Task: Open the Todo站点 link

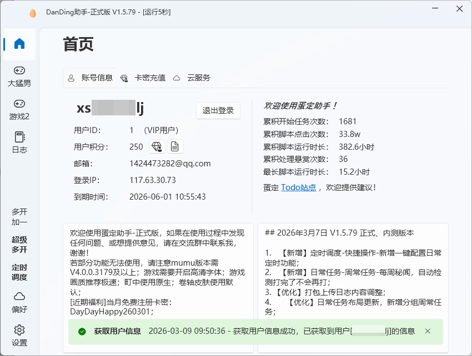Action: (298, 187)
